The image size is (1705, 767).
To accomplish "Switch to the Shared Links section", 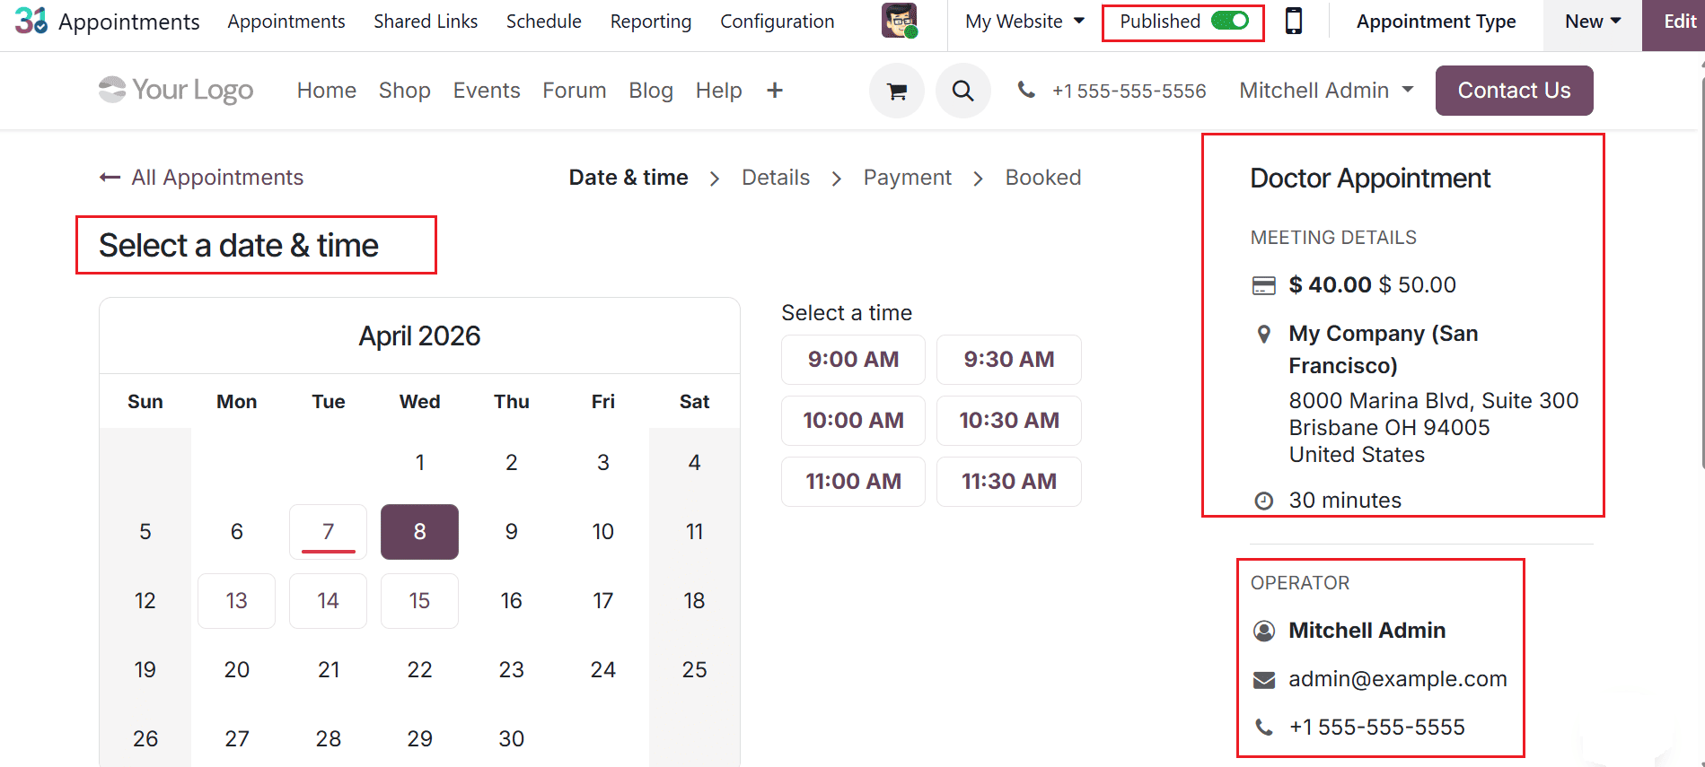I will tap(425, 21).
